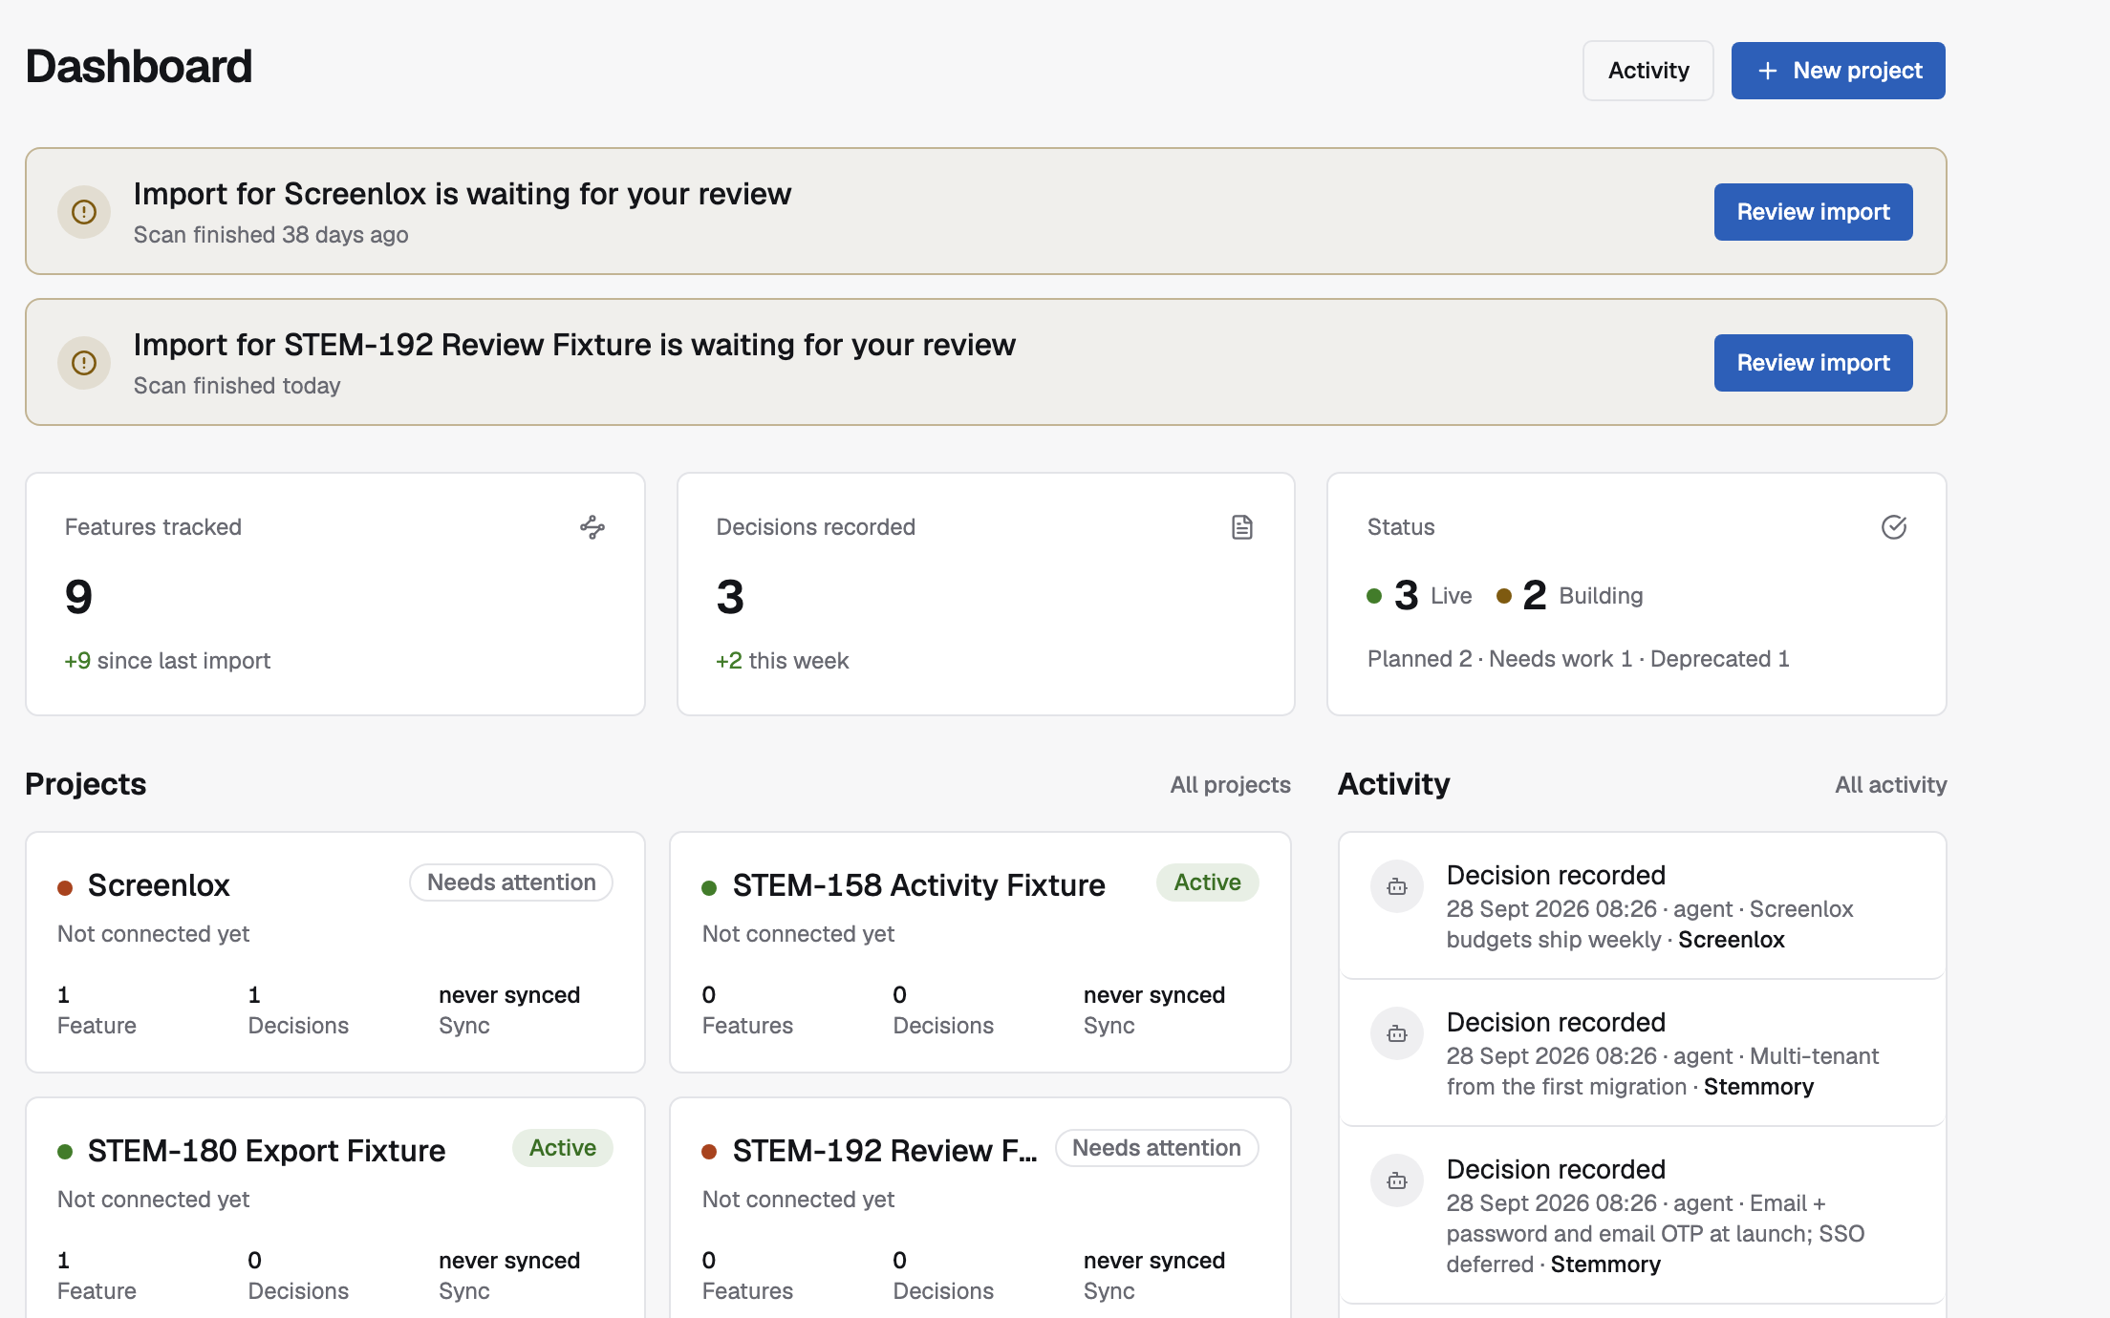The image size is (2110, 1318).
Task: Click "Planned 2 · Needs work 1 · Deprecated 1"
Action: pos(1579,659)
